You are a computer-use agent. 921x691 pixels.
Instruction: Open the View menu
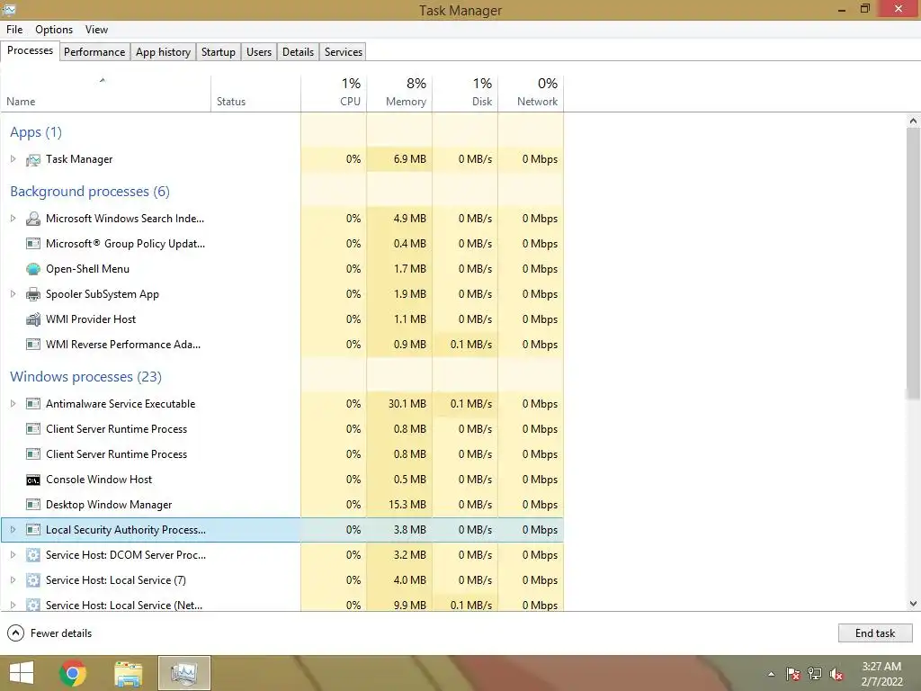pos(96,30)
